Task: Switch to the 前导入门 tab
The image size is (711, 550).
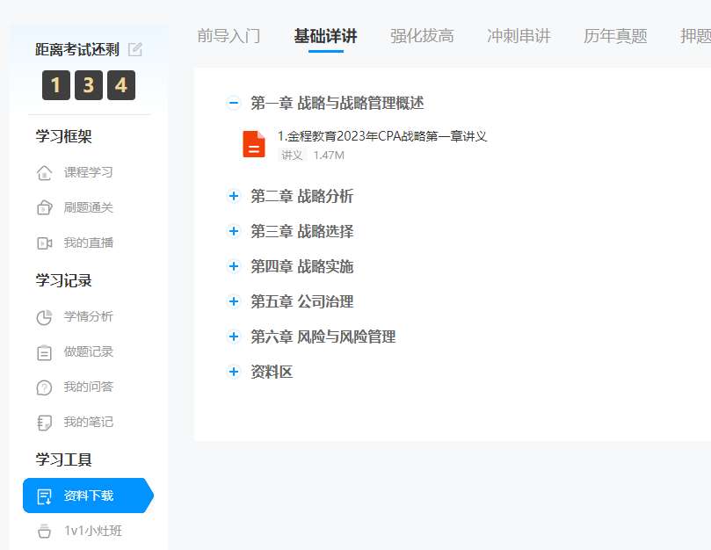Action: click(229, 36)
